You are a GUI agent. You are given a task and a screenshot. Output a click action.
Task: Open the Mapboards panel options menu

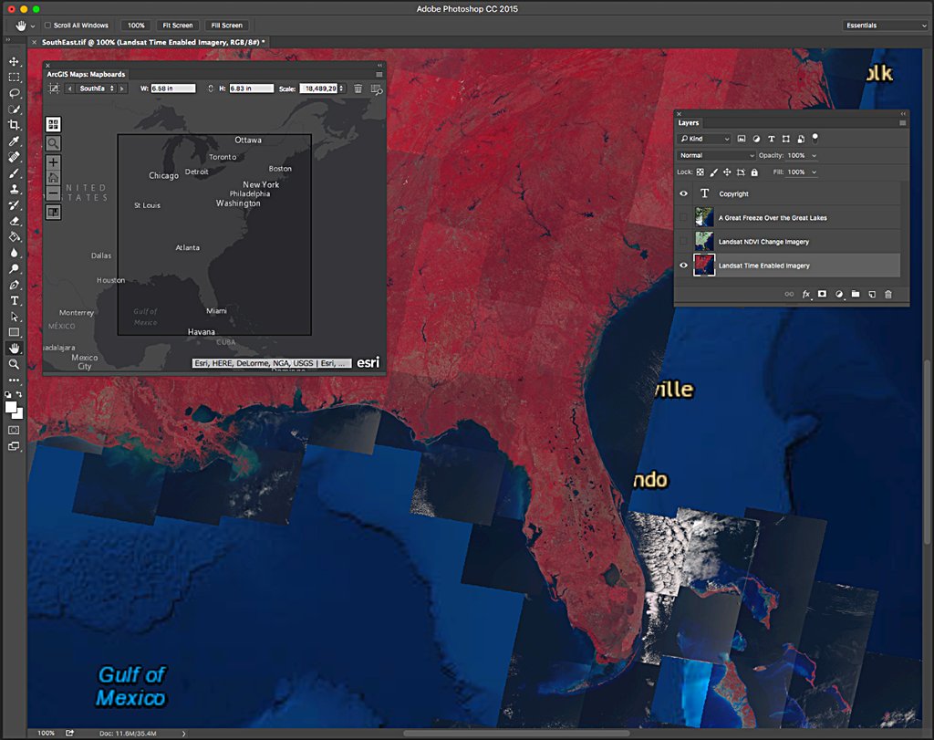379,75
